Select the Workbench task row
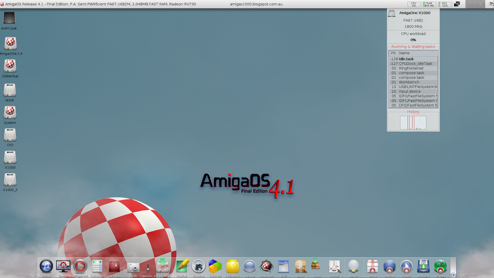 point(413,82)
